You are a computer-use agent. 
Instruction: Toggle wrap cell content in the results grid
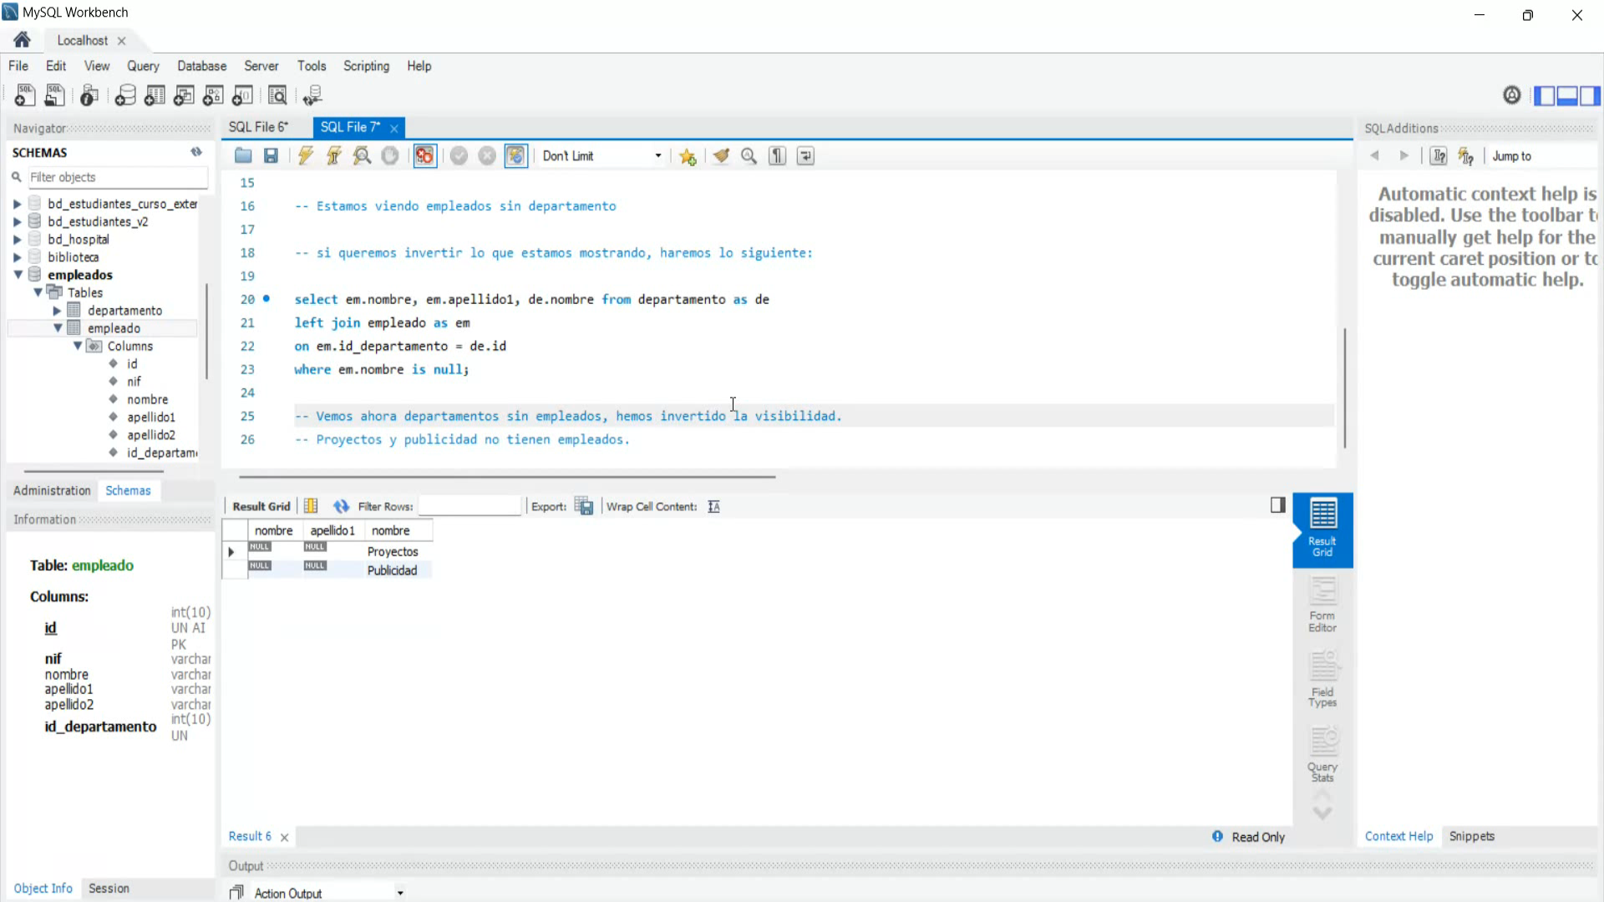click(713, 506)
